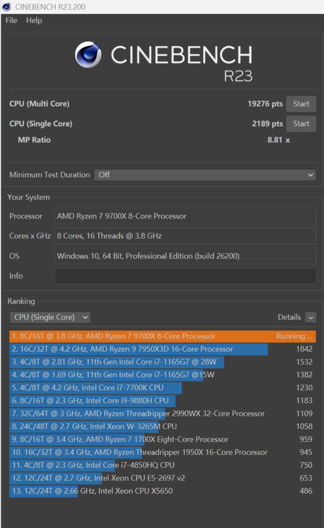Start the CPU Multi Core test
The width and height of the screenshot is (324, 528).
(301, 104)
